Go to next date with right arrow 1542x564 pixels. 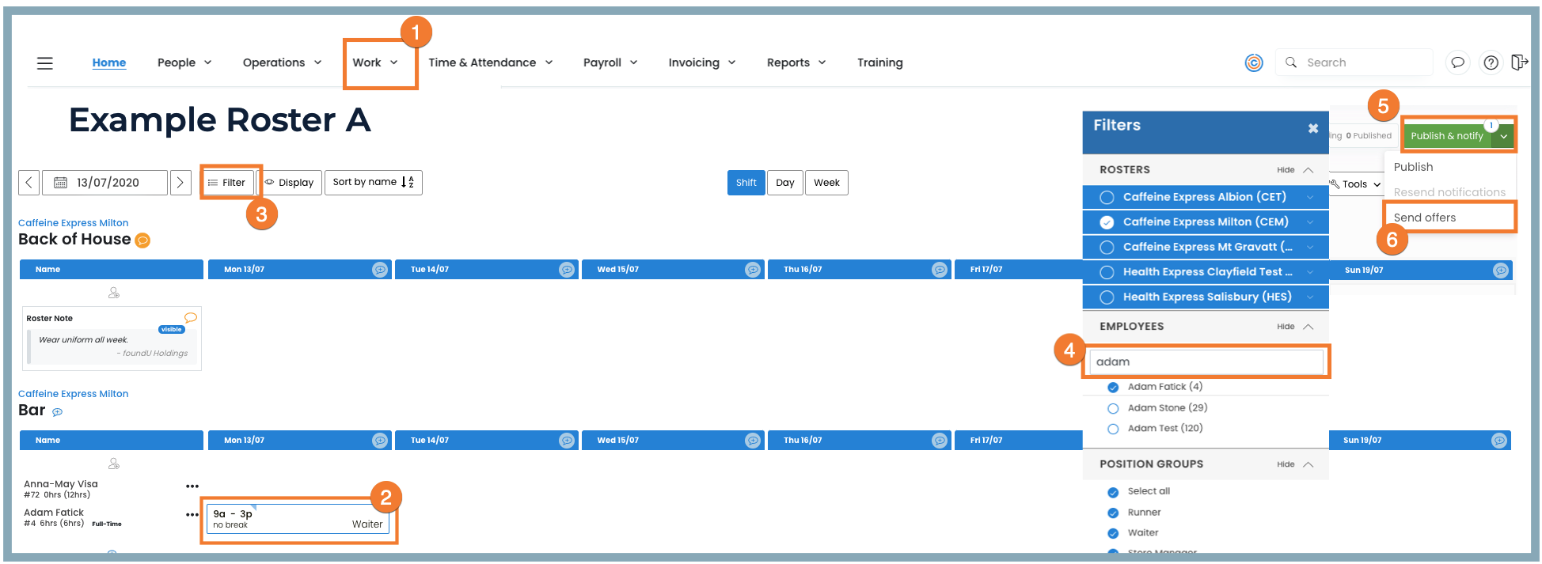[x=180, y=183]
